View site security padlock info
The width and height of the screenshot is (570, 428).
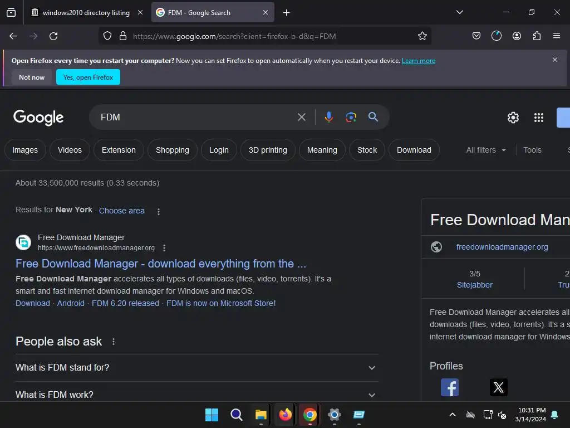click(123, 36)
